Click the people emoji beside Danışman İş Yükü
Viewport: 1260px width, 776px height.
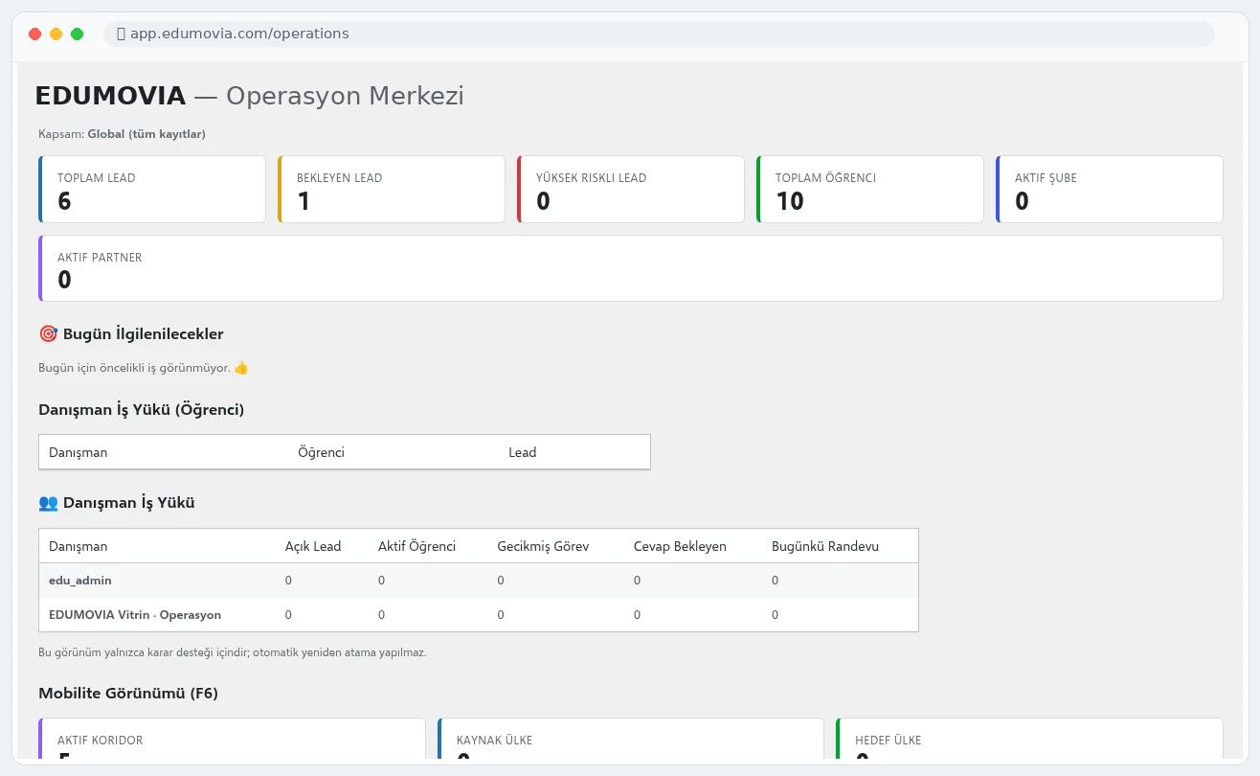(48, 502)
